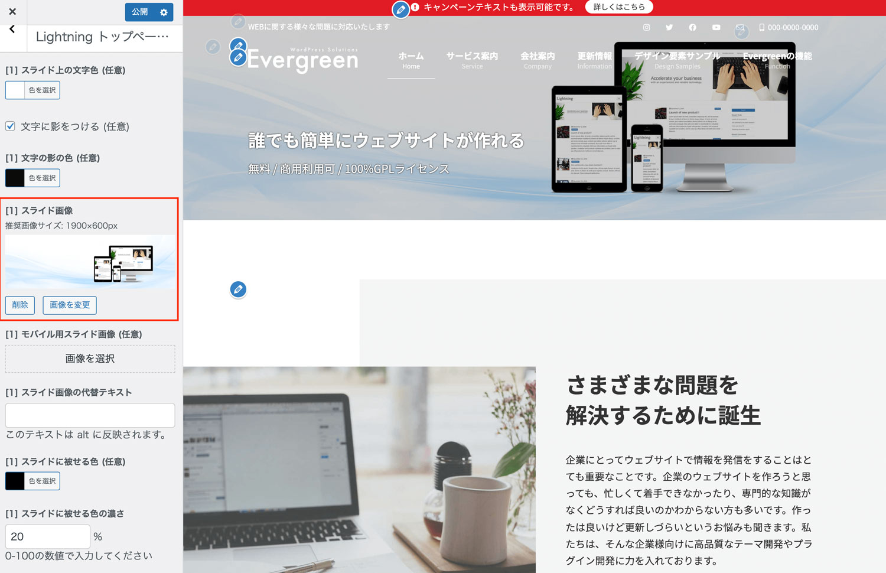886x573 pixels.
Task: Open ホーム Home menu item
Action: [x=411, y=60]
